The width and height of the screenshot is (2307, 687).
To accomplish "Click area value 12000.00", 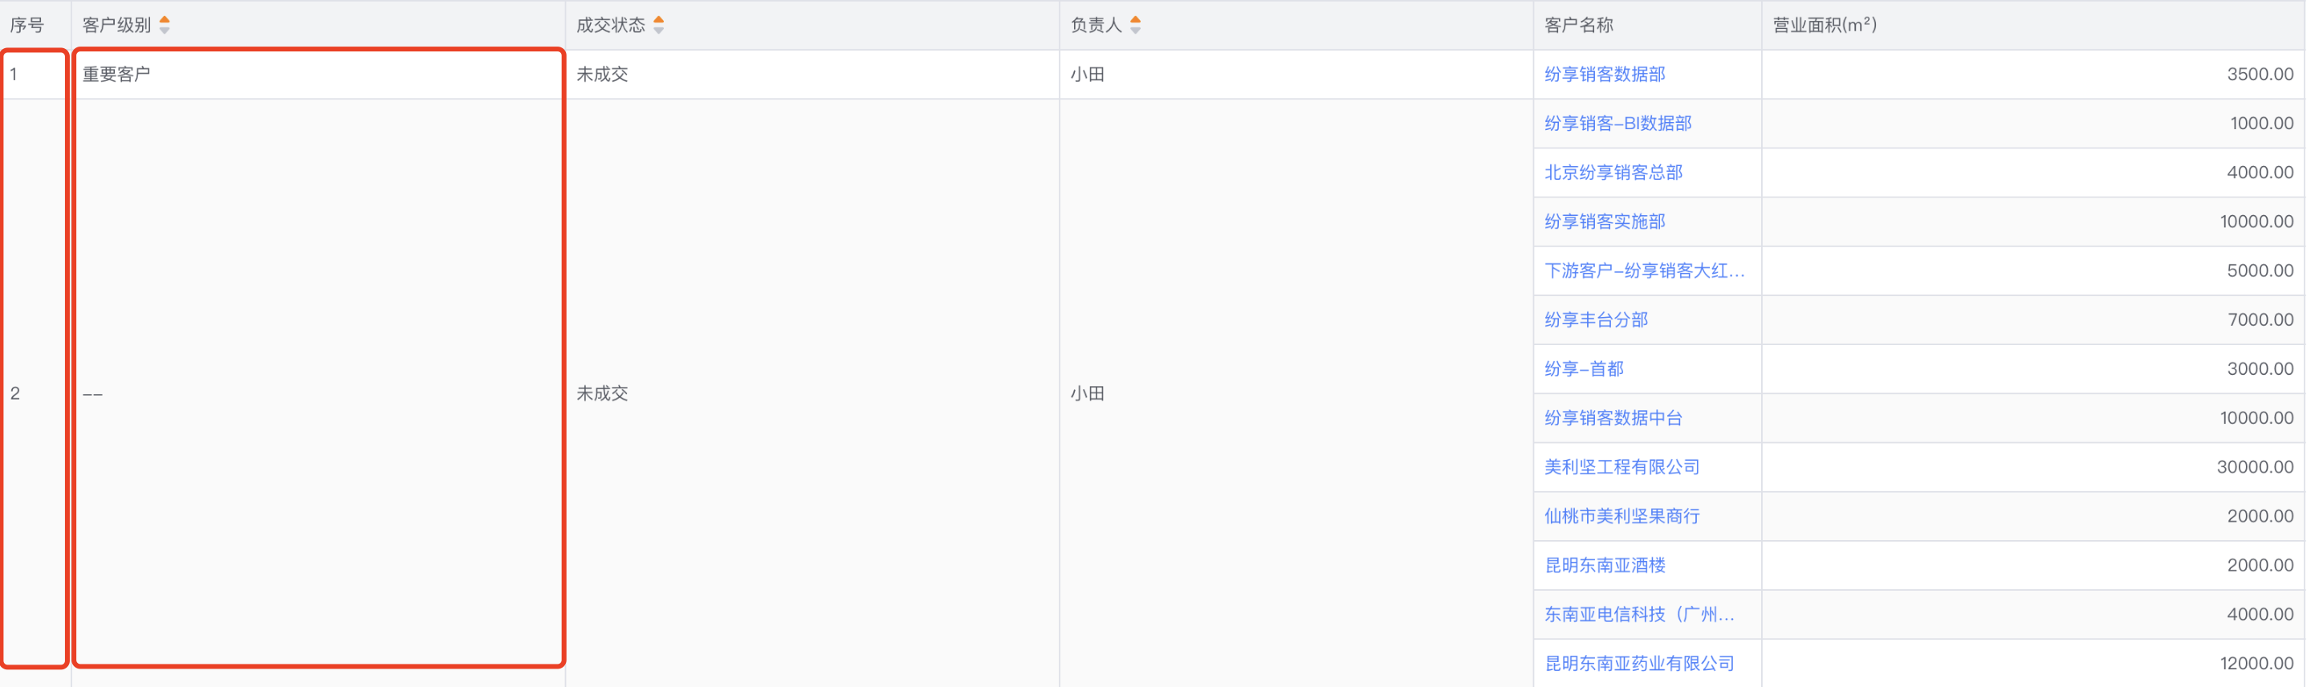I will pyautogui.click(x=2256, y=664).
